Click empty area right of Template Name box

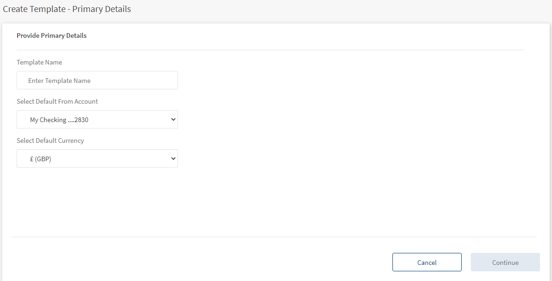[323, 80]
